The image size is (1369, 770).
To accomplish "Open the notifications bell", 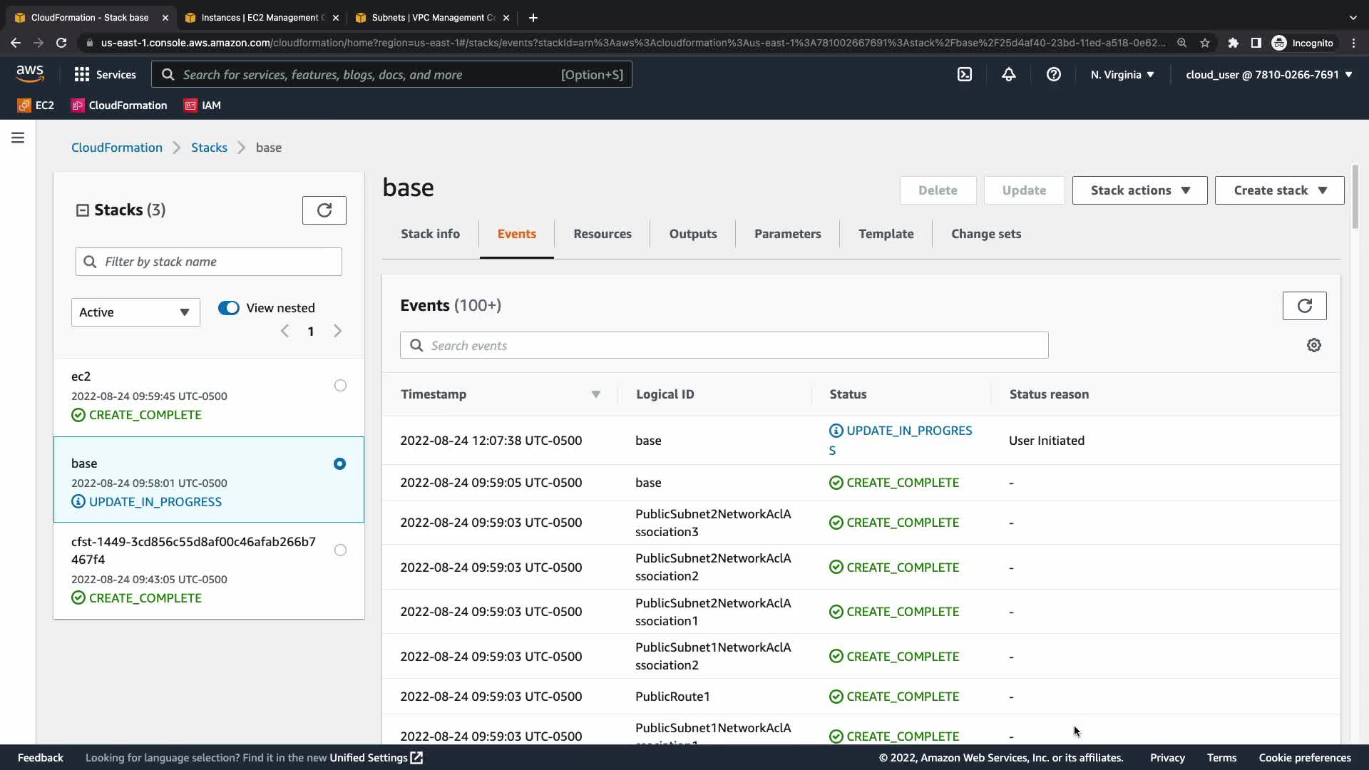I will tap(1008, 74).
